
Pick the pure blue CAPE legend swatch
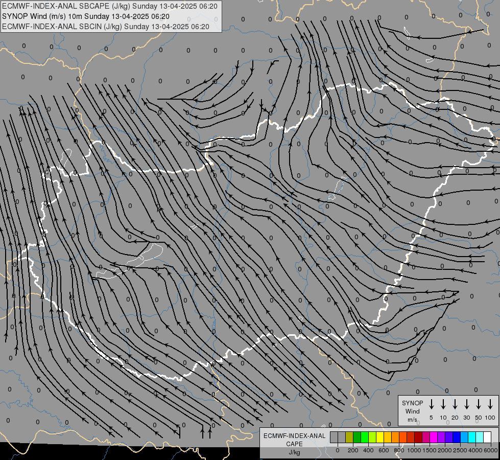click(x=456, y=437)
